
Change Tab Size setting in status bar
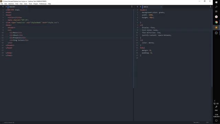tap(196, 123)
